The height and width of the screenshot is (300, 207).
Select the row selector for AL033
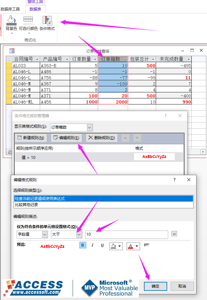tap(9, 65)
